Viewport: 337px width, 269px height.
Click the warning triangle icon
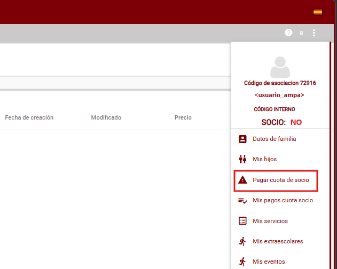242,180
